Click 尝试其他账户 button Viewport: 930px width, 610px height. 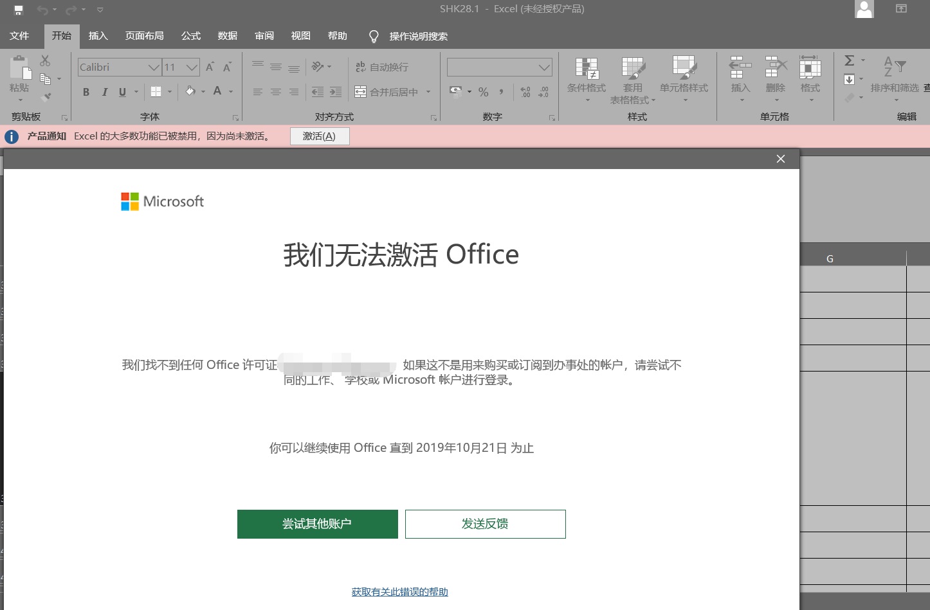pyautogui.click(x=318, y=524)
